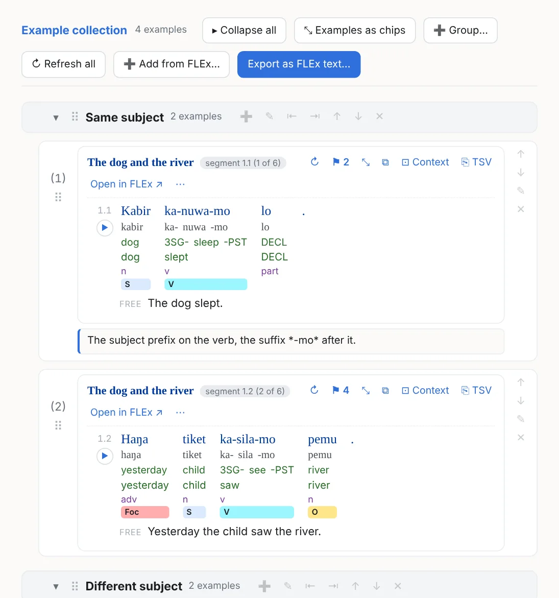Image resolution: width=559 pixels, height=598 pixels.
Task: Play audio for segment 1.1
Action: click(x=105, y=228)
